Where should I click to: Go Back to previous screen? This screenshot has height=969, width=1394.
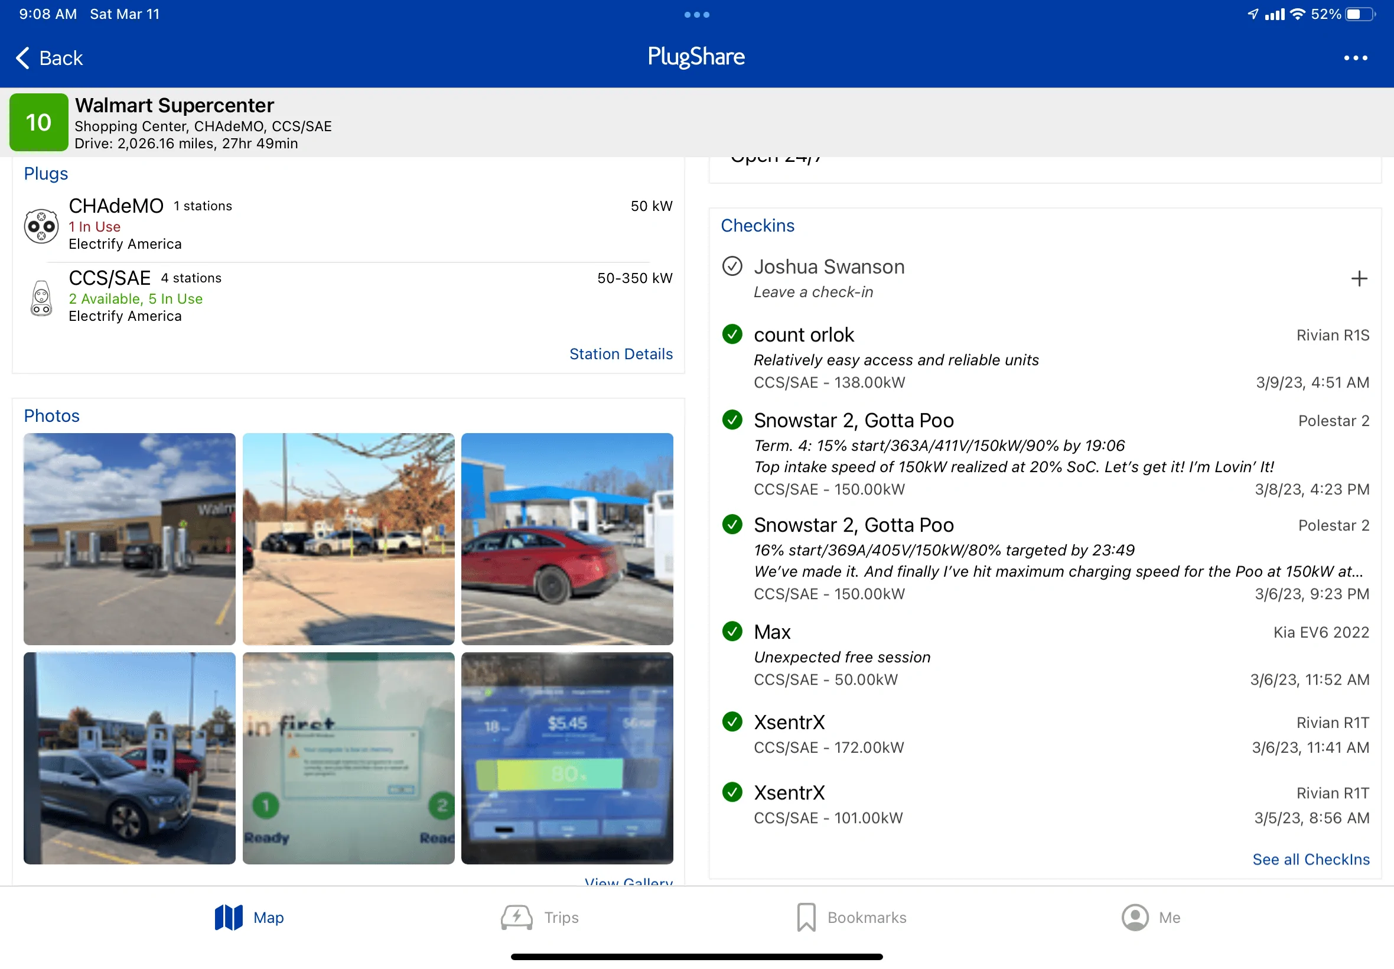[48, 58]
